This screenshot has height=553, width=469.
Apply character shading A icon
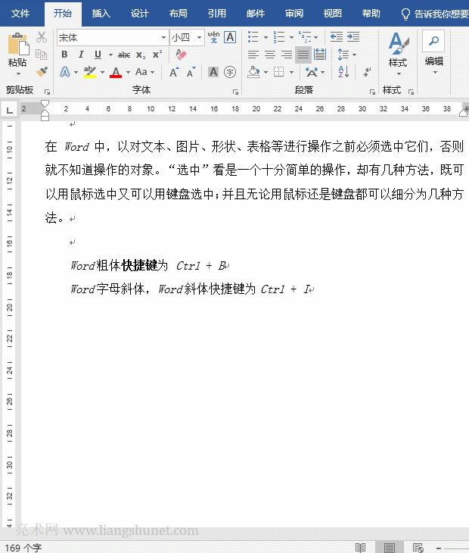[x=213, y=72]
